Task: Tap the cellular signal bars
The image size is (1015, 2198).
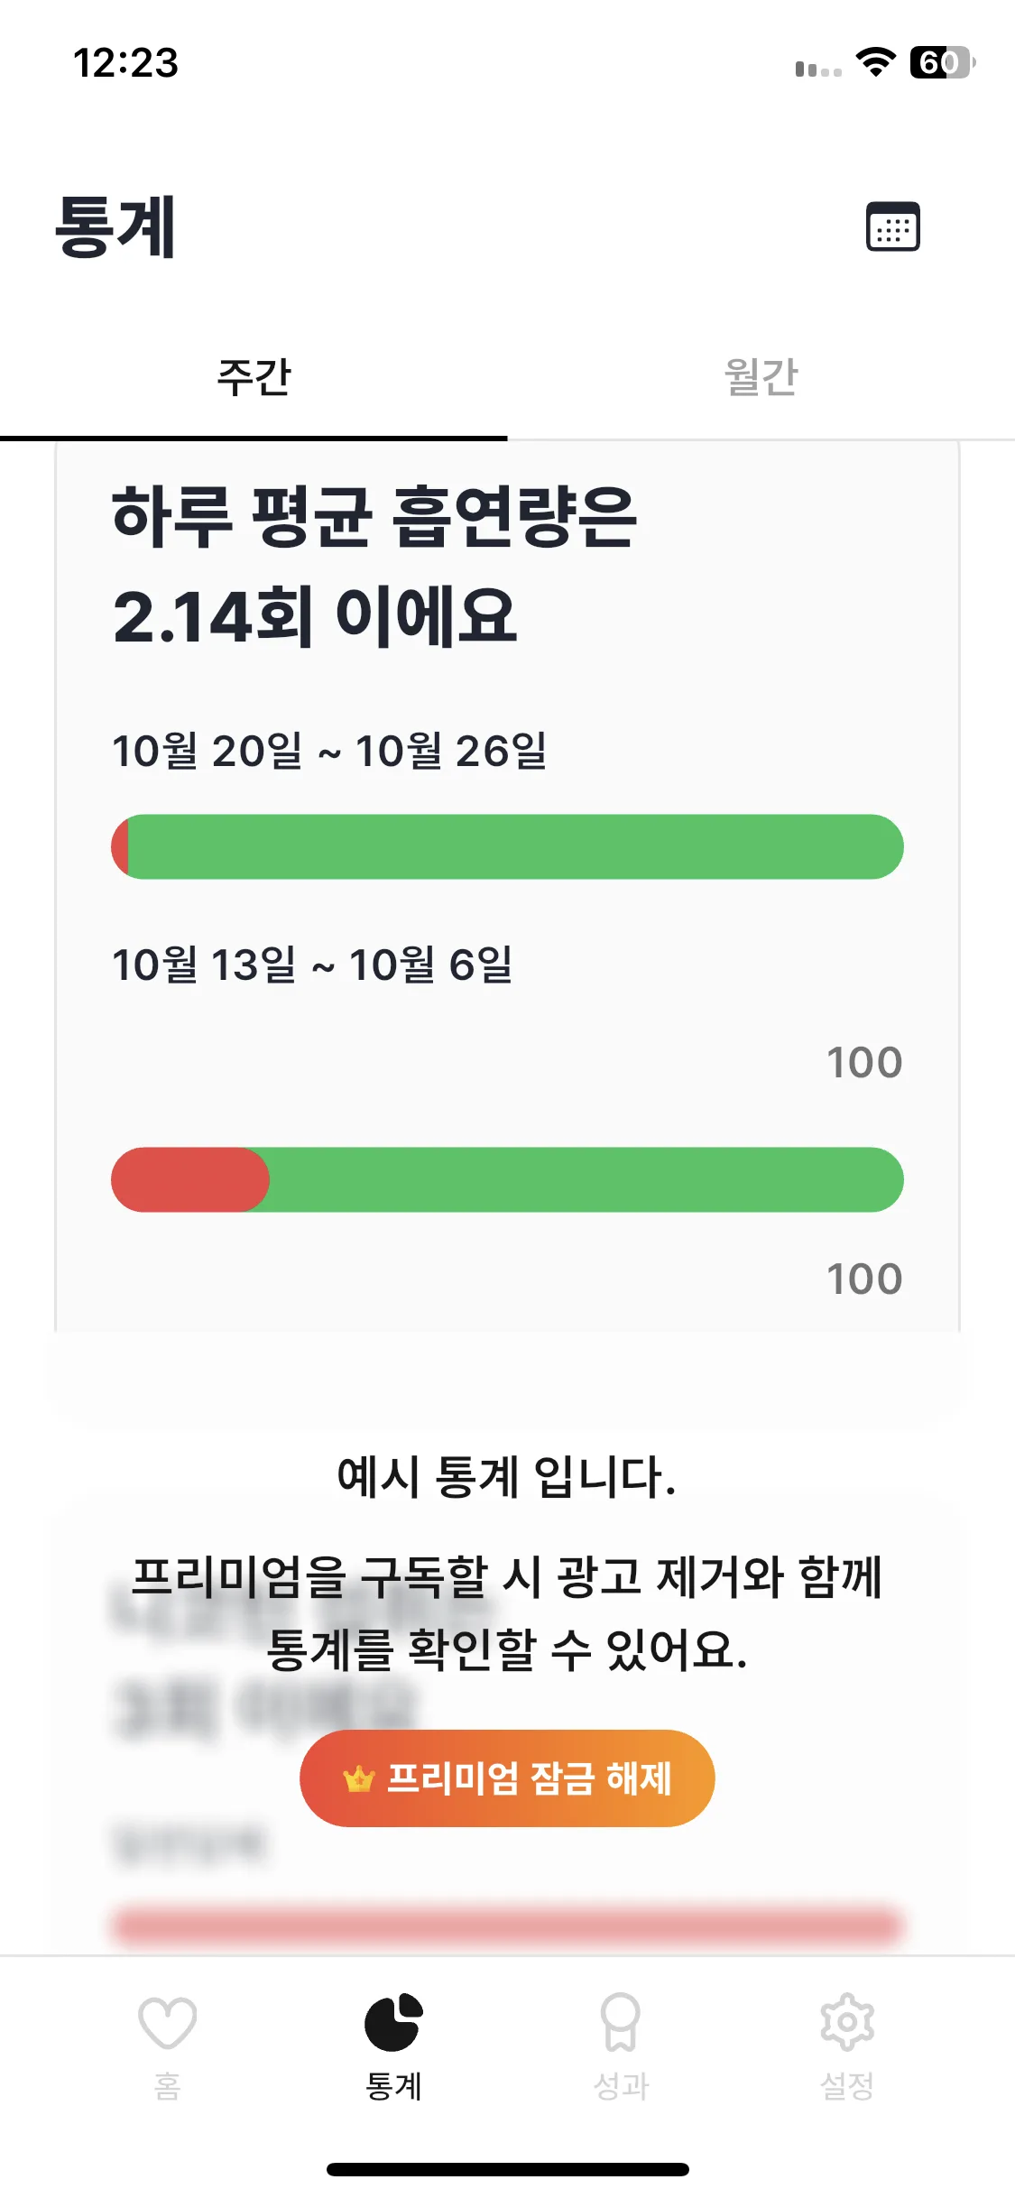Action: [x=817, y=69]
